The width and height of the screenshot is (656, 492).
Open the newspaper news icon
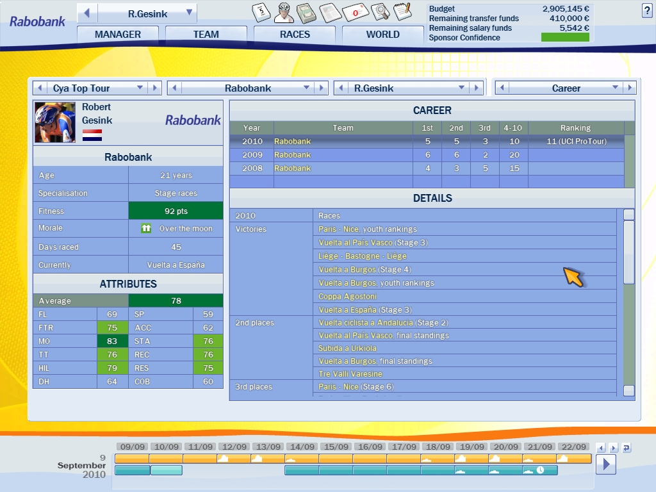[x=329, y=12]
